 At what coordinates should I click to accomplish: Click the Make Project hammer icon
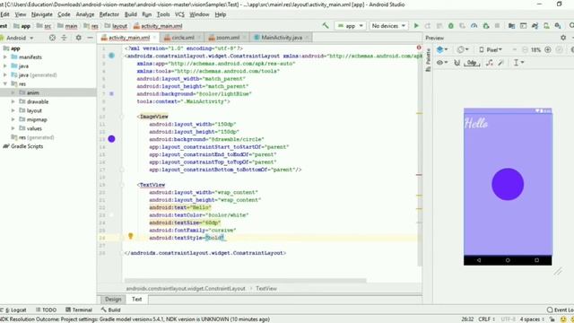coord(325,26)
